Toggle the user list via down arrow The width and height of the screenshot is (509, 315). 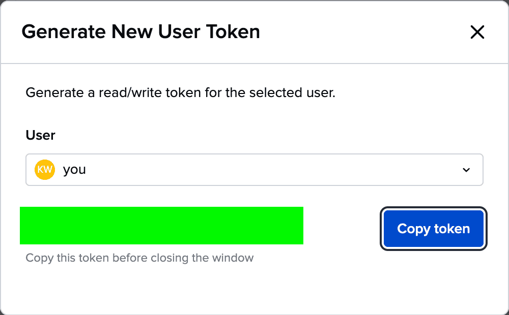tap(466, 170)
